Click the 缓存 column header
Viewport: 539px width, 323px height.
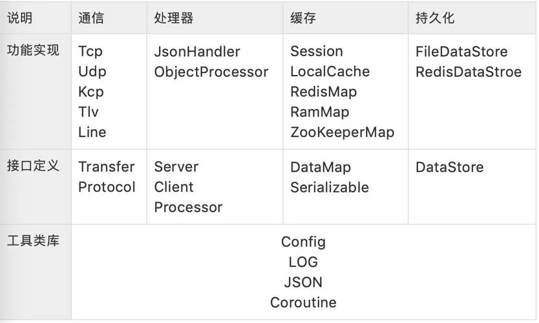click(303, 18)
